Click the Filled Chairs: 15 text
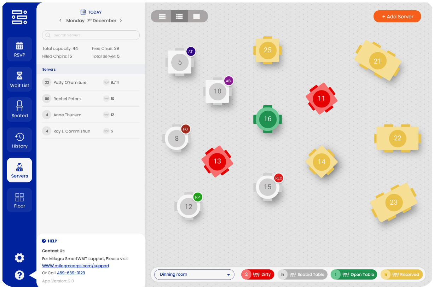434x287 pixels. click(x=57, y=56)
